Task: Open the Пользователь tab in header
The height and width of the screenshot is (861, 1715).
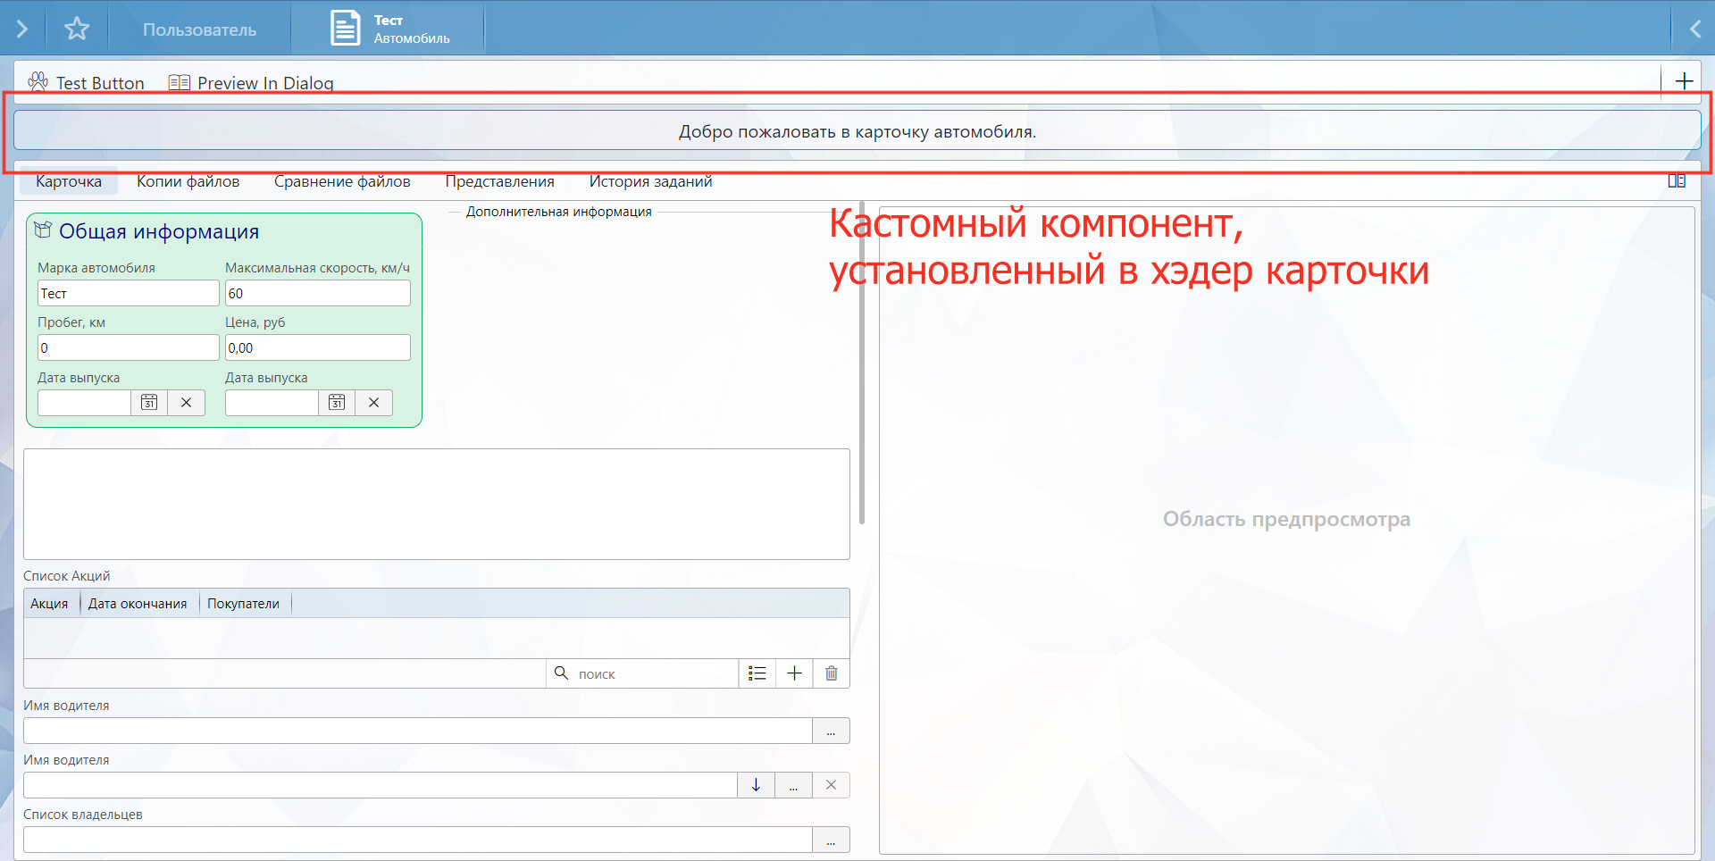Action: click(x=199, y=29)
